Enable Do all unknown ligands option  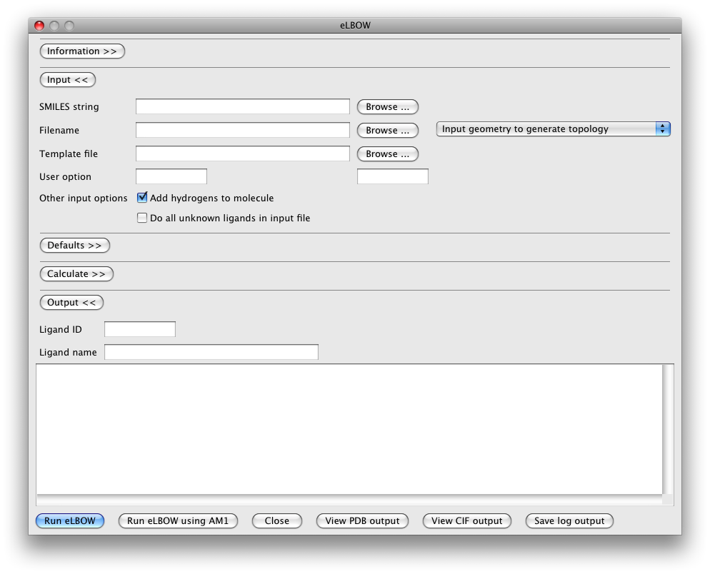click(142, 218)
